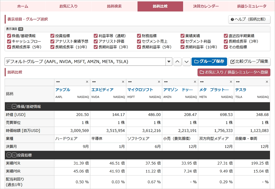The width and height of the screenshot is (275, 189).
Task: Uncheck the キャッシュフロー checkbox
Action: [x=9, y=41]
